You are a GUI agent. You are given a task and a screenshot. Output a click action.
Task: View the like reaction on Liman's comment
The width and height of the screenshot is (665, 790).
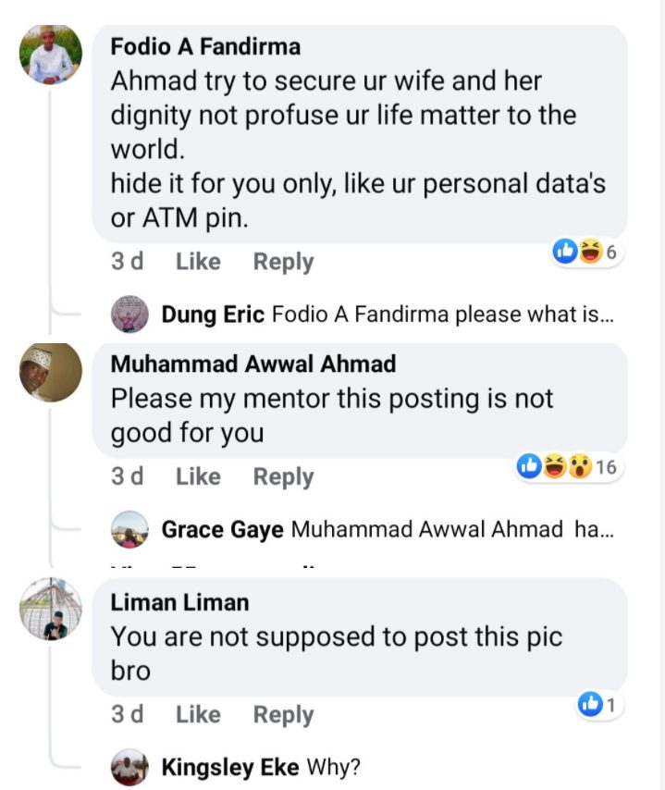click(x=599, y=705)
